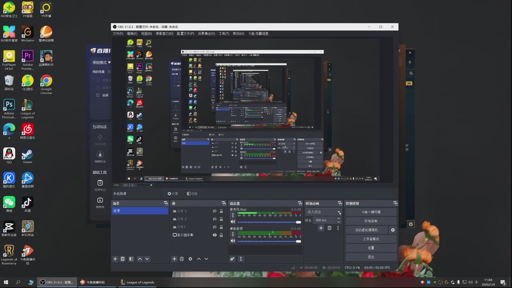Open Steam from the desktop
The width and height of the screenshot is (512, 288).
click(28, 156)
